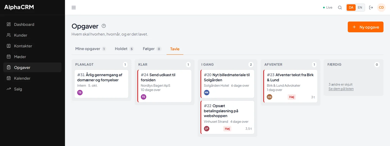390x146 pixels.
Task: Click the Ny opgave button
Action: coord(366,27)
